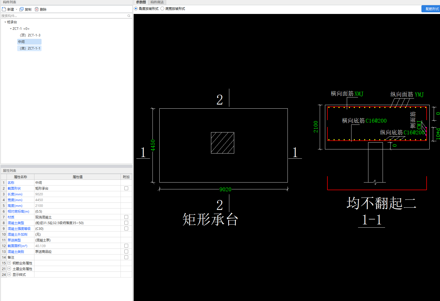Select the (顶) ZCT-1-3 tree item

(x=30, y=35)
